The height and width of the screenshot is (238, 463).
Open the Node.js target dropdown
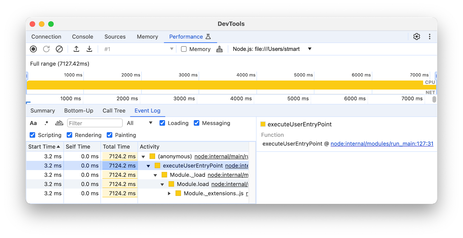tap(310, 49)
